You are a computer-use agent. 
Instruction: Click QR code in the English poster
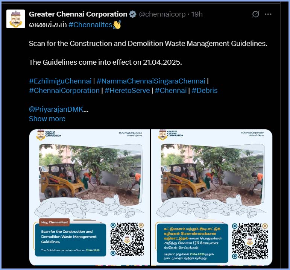tap(127, 239)
